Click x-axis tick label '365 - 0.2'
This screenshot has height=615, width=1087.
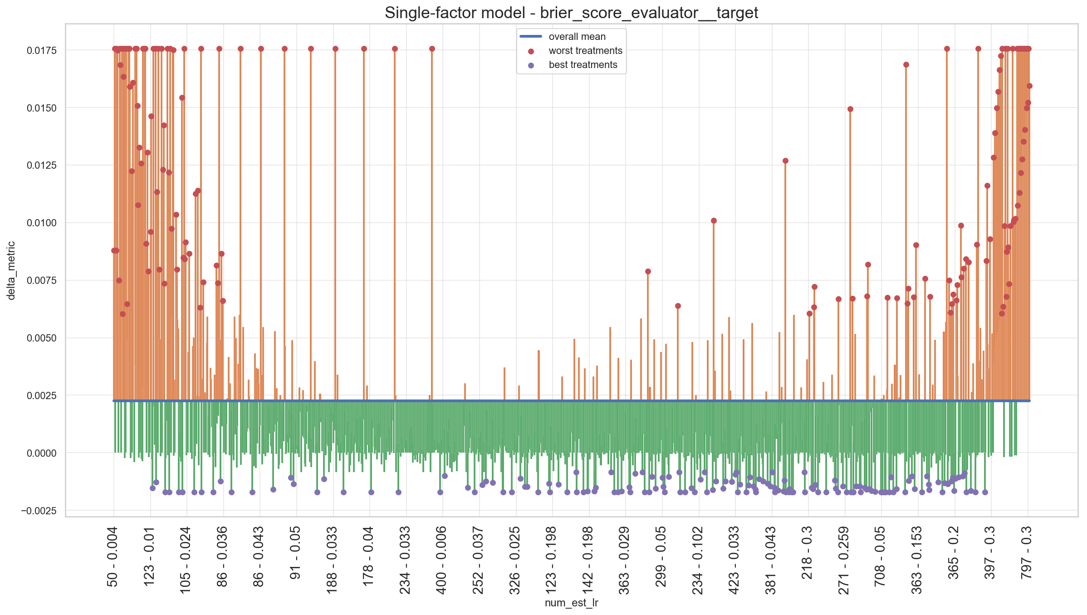[954, 553]
